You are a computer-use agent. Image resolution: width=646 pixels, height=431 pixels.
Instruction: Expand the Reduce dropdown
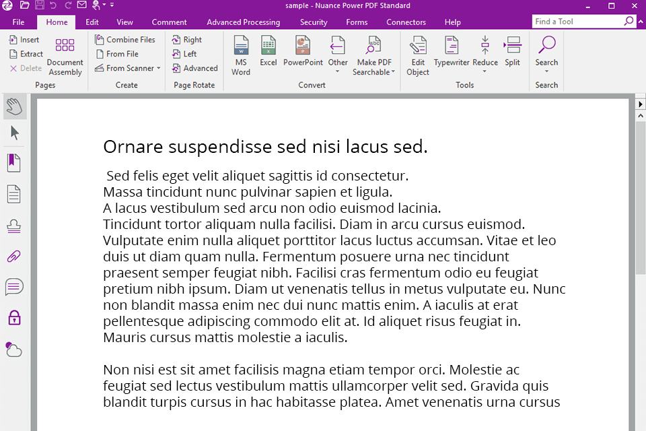pos(485,72)
